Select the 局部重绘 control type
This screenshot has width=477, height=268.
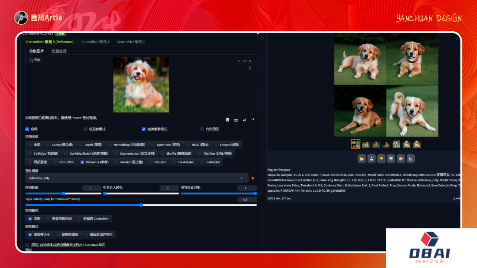38,162
